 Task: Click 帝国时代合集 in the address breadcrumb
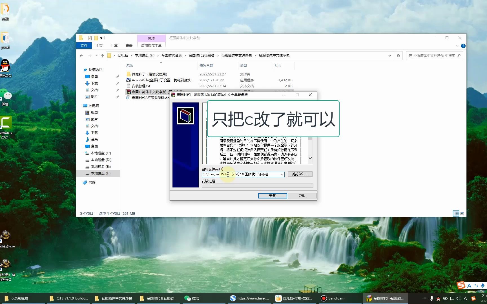tap(172, 55)
